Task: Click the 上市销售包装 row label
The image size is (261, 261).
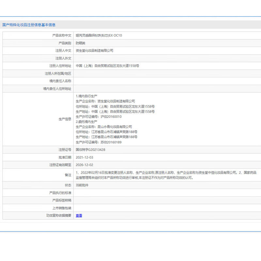Action: coord(62,208)
